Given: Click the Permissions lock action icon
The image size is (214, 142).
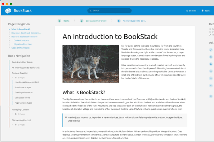Looking at the screenshot, I should (x=211, y=78).
